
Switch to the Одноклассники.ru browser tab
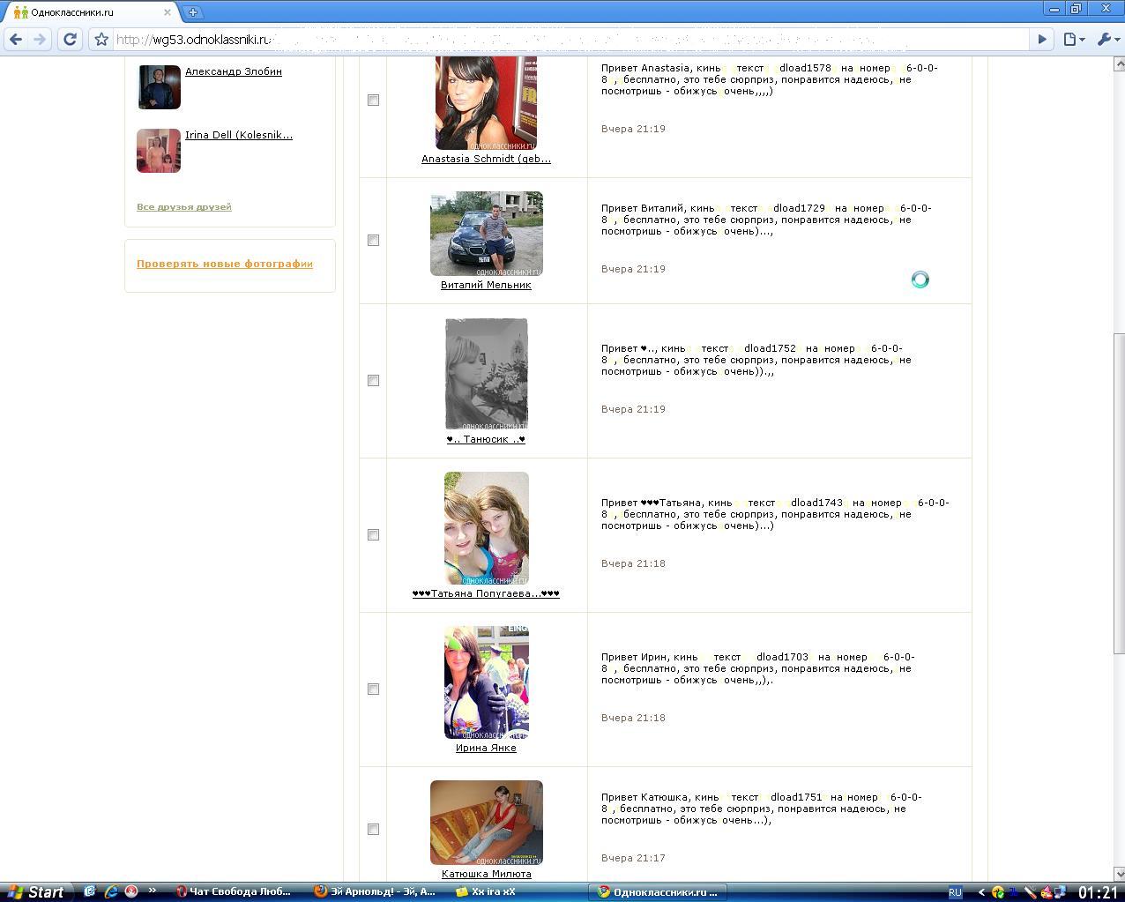[x=88, y=12]
